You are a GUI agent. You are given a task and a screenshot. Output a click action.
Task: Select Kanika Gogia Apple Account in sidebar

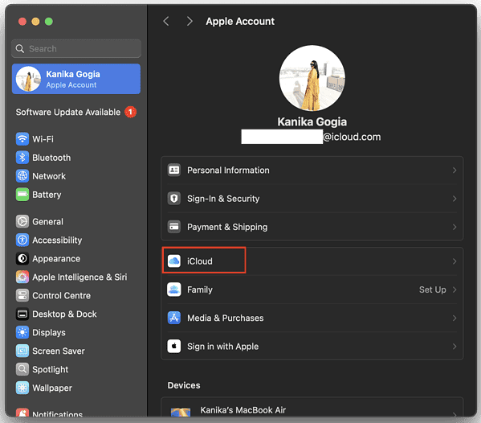coord(76,79)
